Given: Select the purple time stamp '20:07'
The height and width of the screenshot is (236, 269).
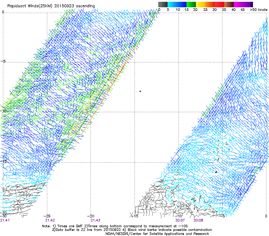Looking at the screenshot, I should [x=180, y=220].
